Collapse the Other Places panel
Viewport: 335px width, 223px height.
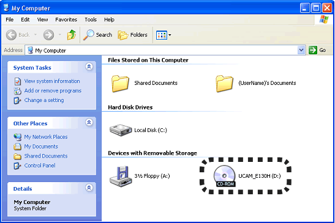(x=89, y=122)
